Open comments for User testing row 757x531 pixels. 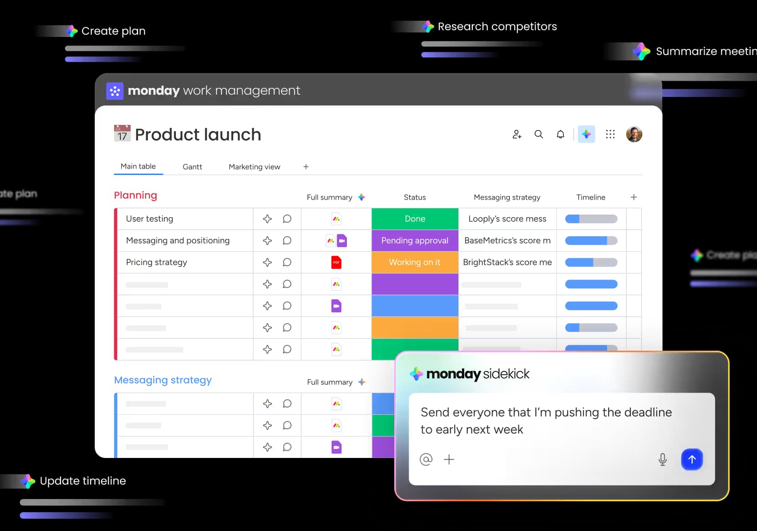tap(287, 219)
